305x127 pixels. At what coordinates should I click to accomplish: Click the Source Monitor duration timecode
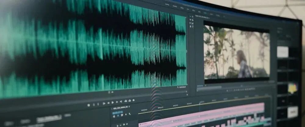click(x=183, y=87)
